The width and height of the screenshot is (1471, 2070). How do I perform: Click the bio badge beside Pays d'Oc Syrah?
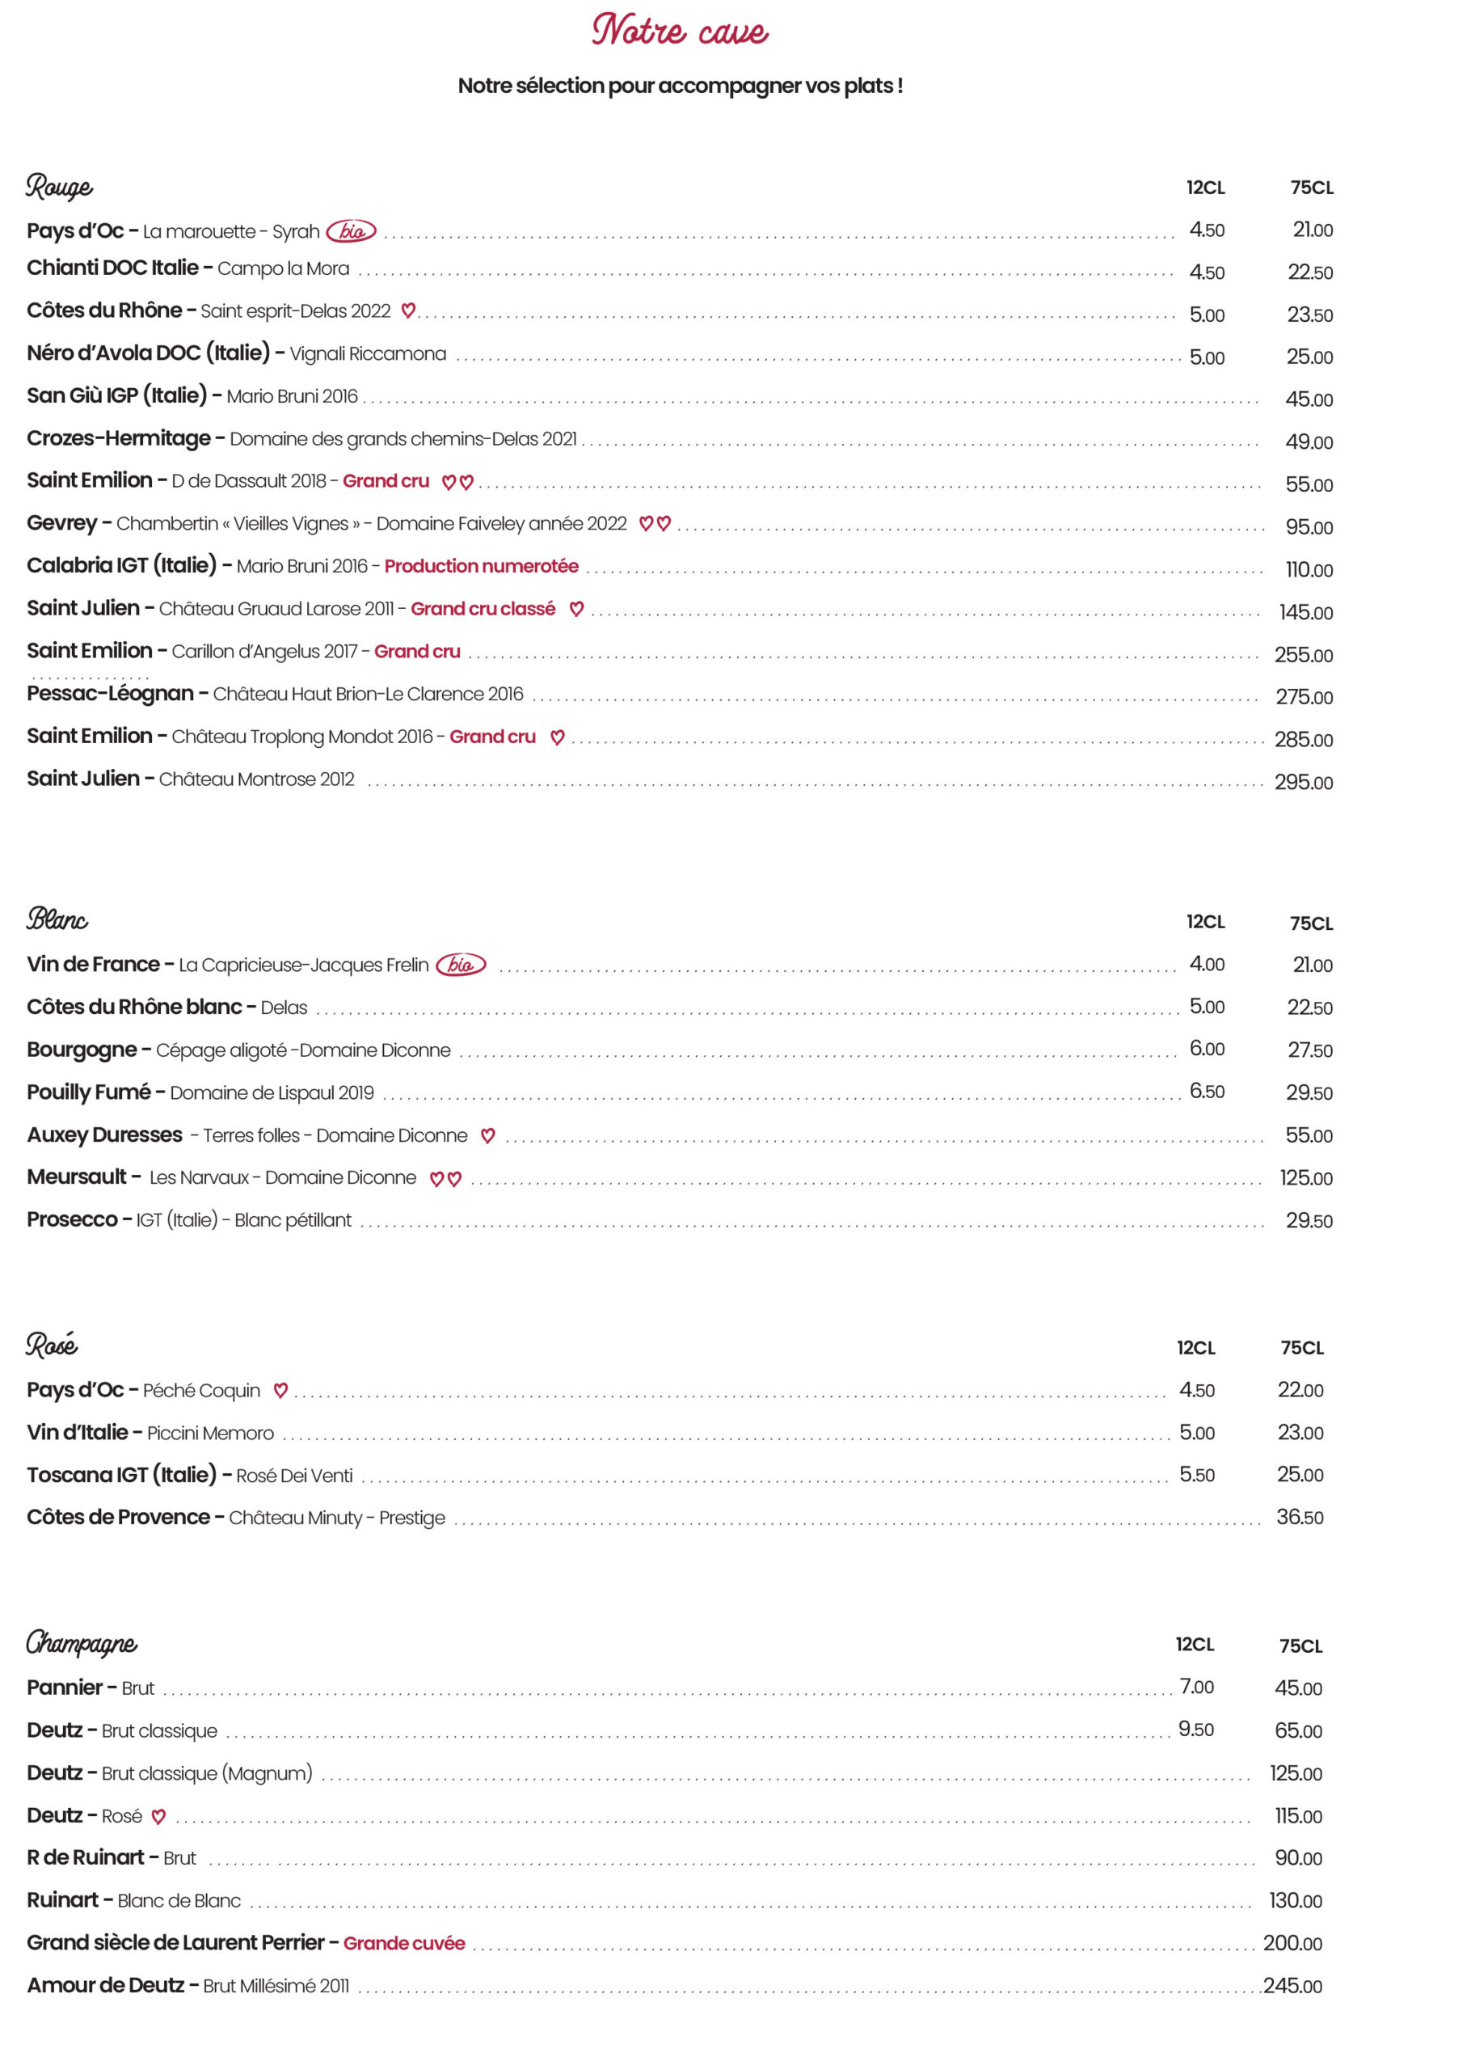click(351, 231)
